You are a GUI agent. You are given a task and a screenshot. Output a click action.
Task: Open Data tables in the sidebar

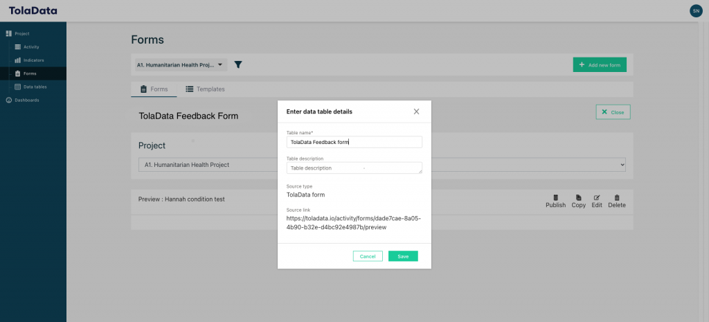pos(30,87)
